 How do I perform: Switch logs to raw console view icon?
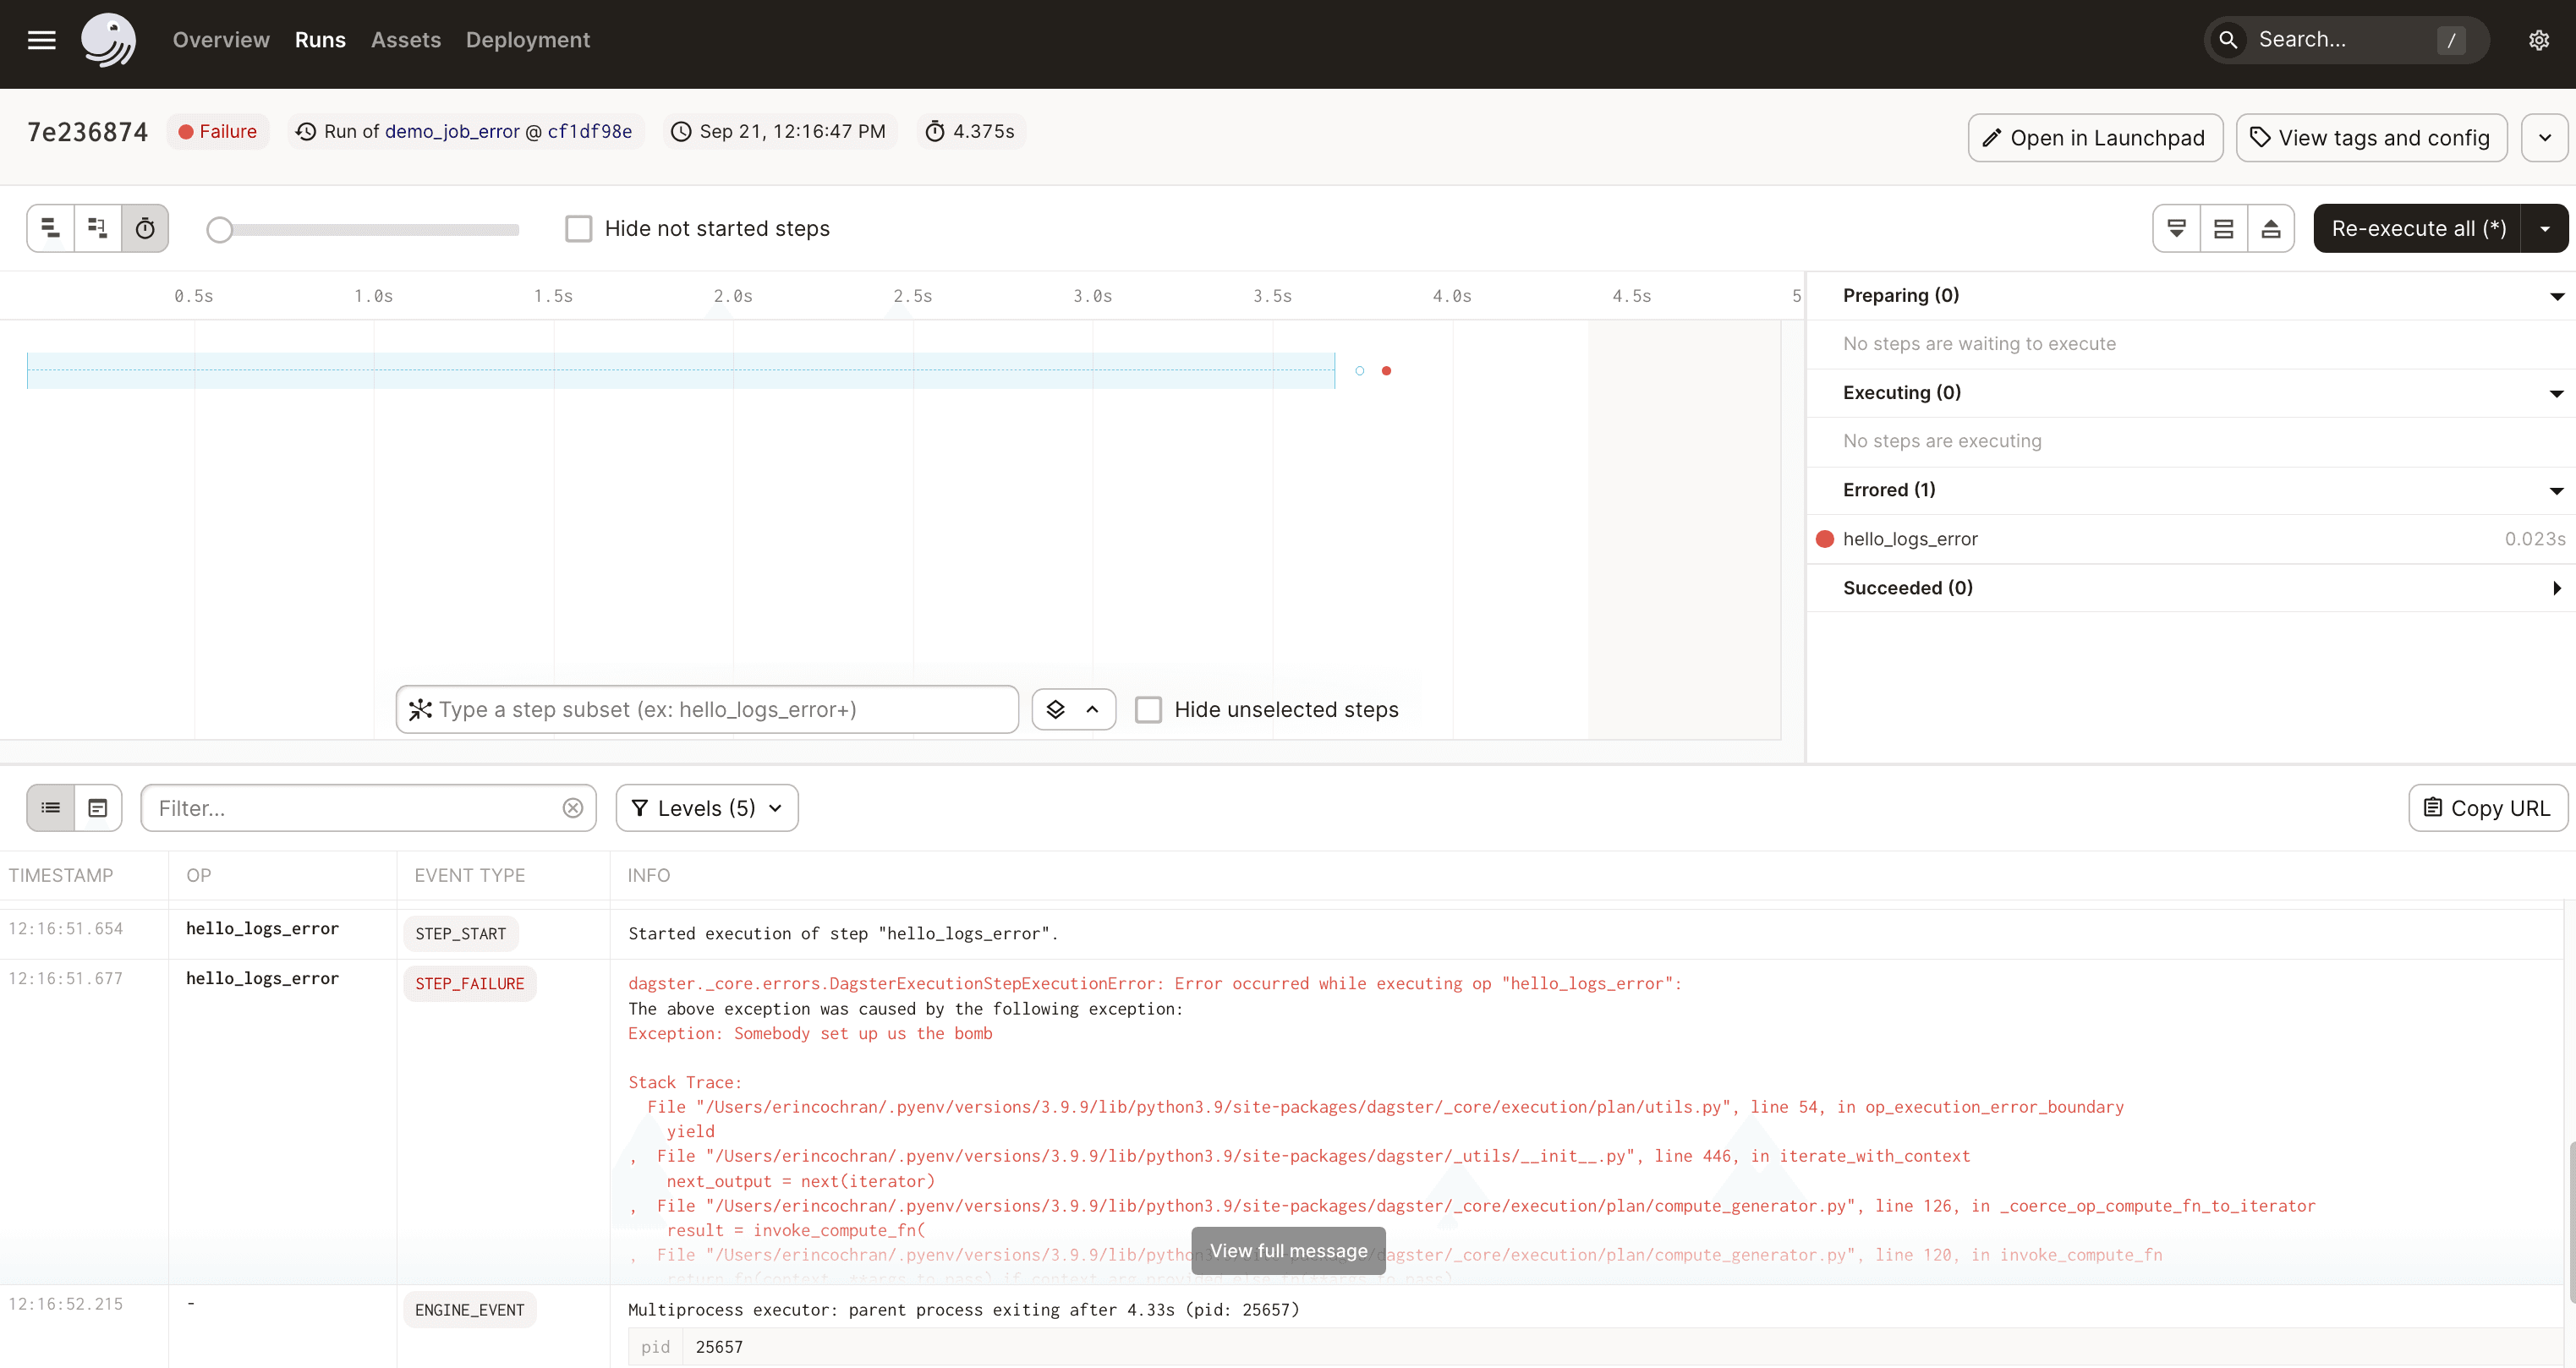pyautogui.click(x=97, y=807)
